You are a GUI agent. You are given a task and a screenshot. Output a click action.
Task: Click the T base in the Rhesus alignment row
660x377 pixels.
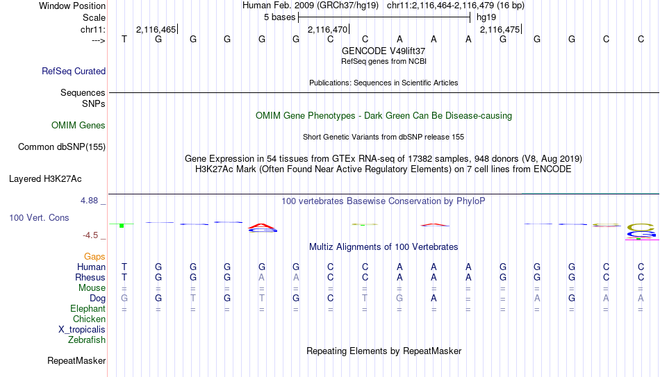tap(124, 277)
